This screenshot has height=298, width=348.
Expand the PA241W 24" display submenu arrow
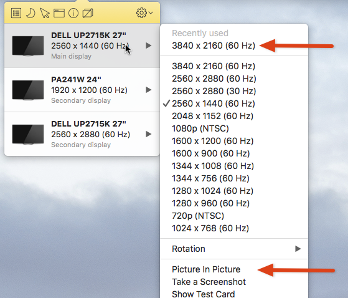149,90
